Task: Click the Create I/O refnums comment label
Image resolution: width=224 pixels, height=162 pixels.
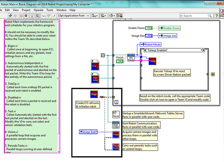Action: coord(88,105)
